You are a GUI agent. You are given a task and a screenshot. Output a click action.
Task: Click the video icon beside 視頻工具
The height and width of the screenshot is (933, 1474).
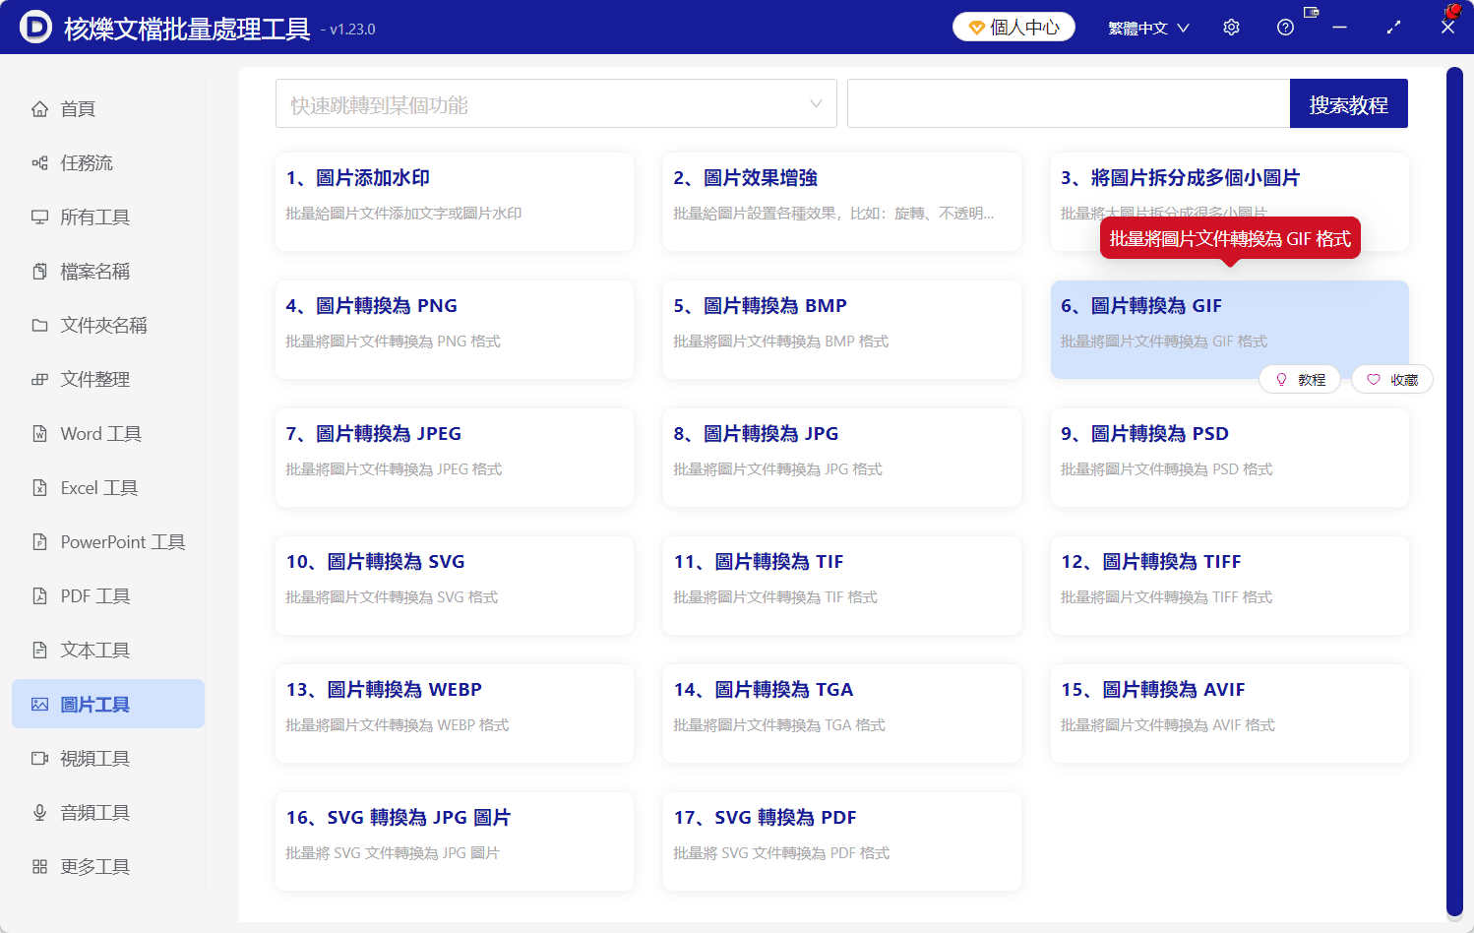[39, 758]
